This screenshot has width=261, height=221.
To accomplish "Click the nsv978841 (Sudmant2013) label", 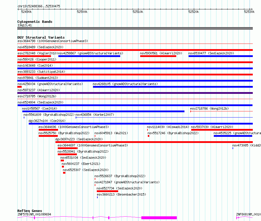I will pos(38,78).
